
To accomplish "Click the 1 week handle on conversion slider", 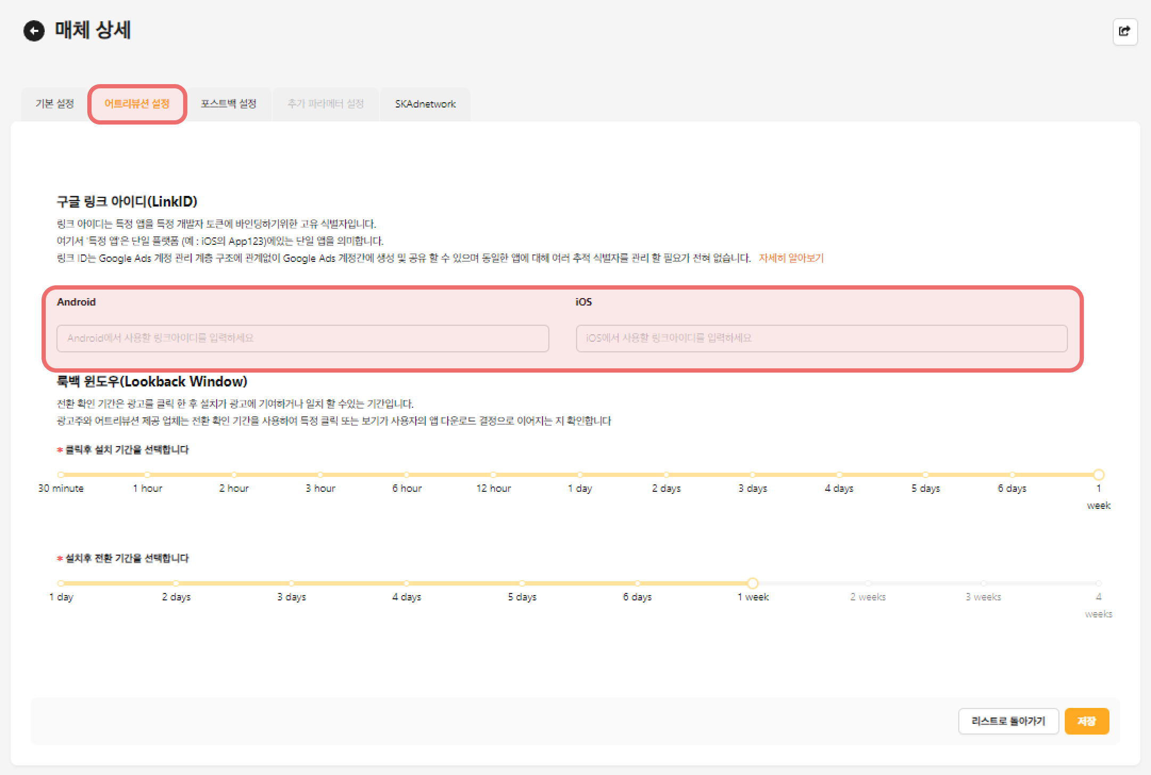I will point(752,583).
